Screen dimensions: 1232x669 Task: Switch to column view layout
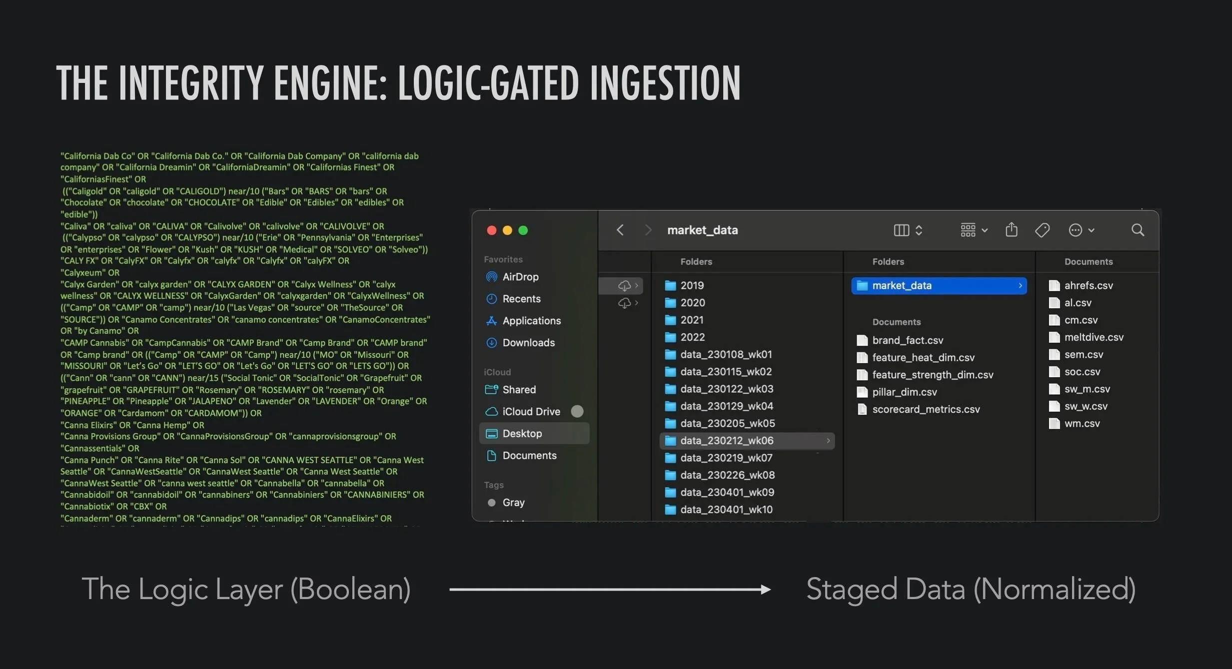tap(900, 230)
